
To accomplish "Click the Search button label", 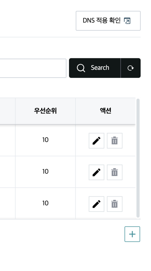I will pyautogui.click(x=100, y=68).
